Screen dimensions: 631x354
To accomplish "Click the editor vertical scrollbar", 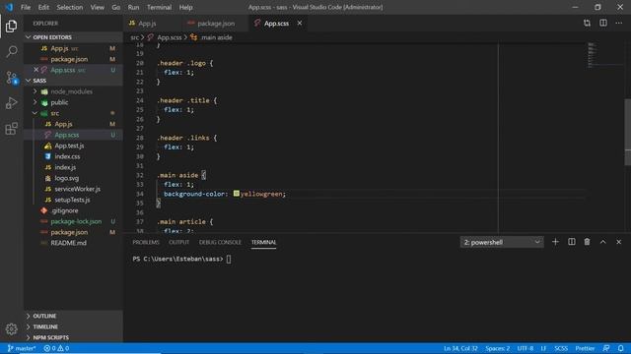I will pos(627,132).
